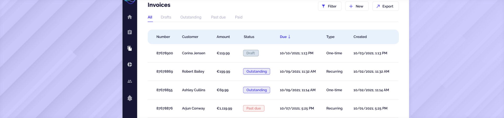Image resolution: width=504 pixels, height=118 pixels.
Task: Sort by the Amount column header
Action: pos(223,37)
